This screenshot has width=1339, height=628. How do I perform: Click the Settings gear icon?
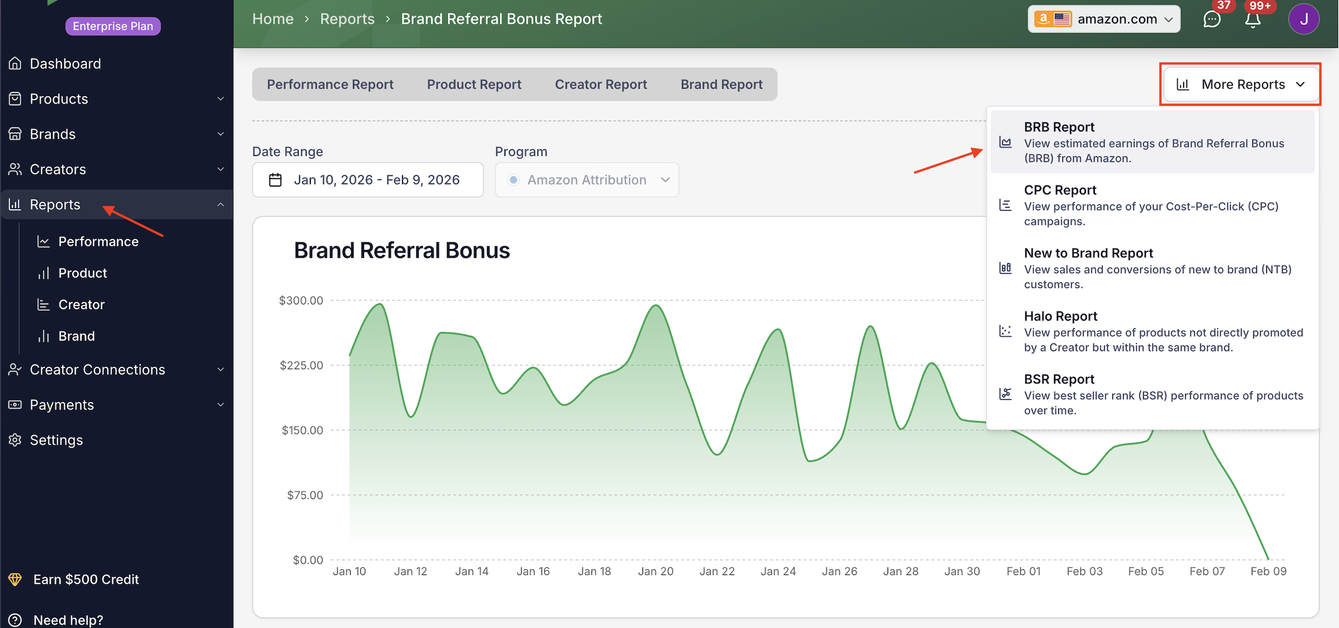point(15,440)
